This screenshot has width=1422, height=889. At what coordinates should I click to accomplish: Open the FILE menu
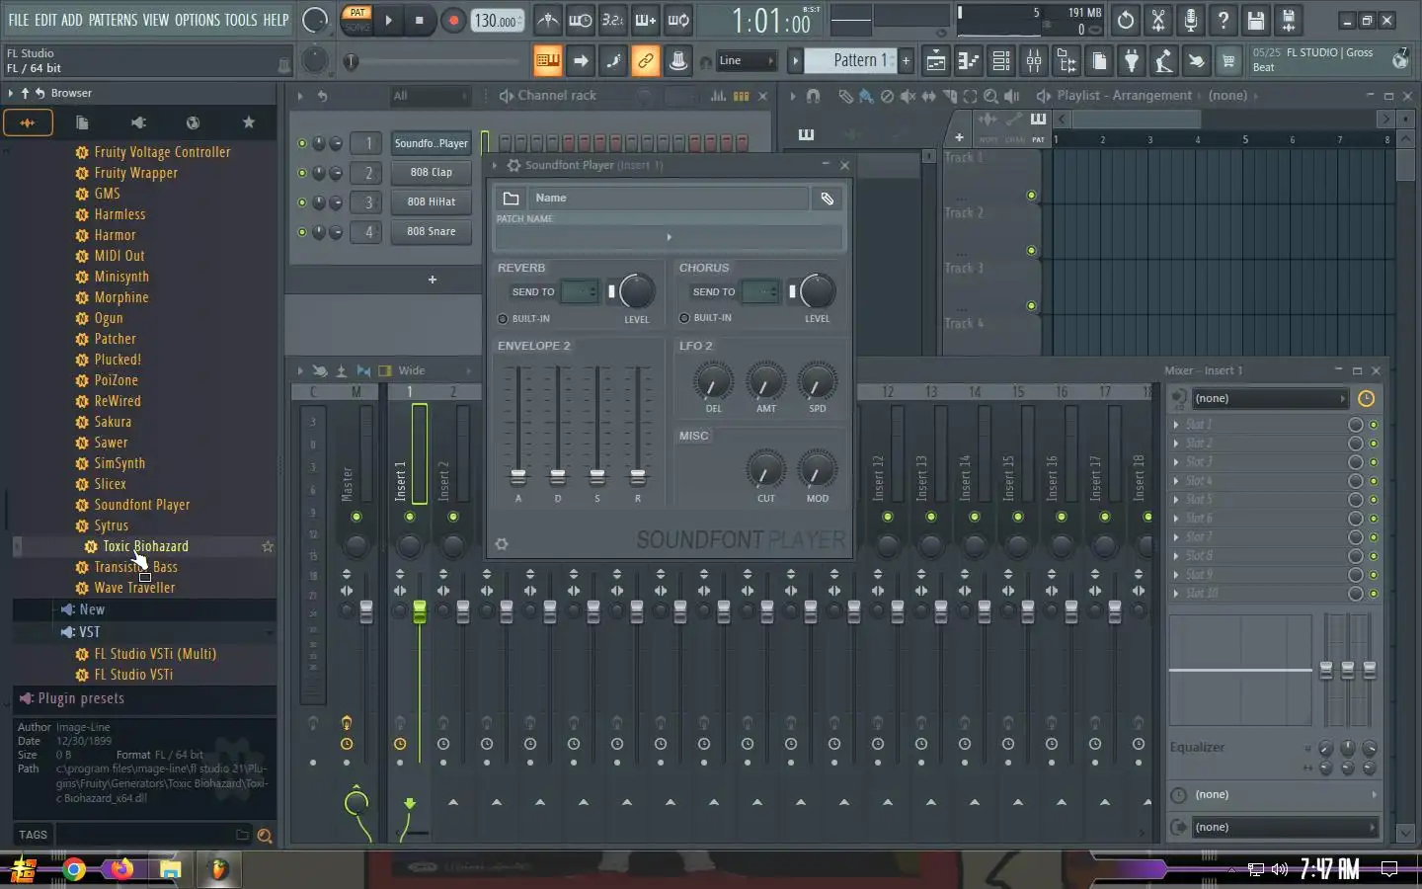click(x=19, y=20)
